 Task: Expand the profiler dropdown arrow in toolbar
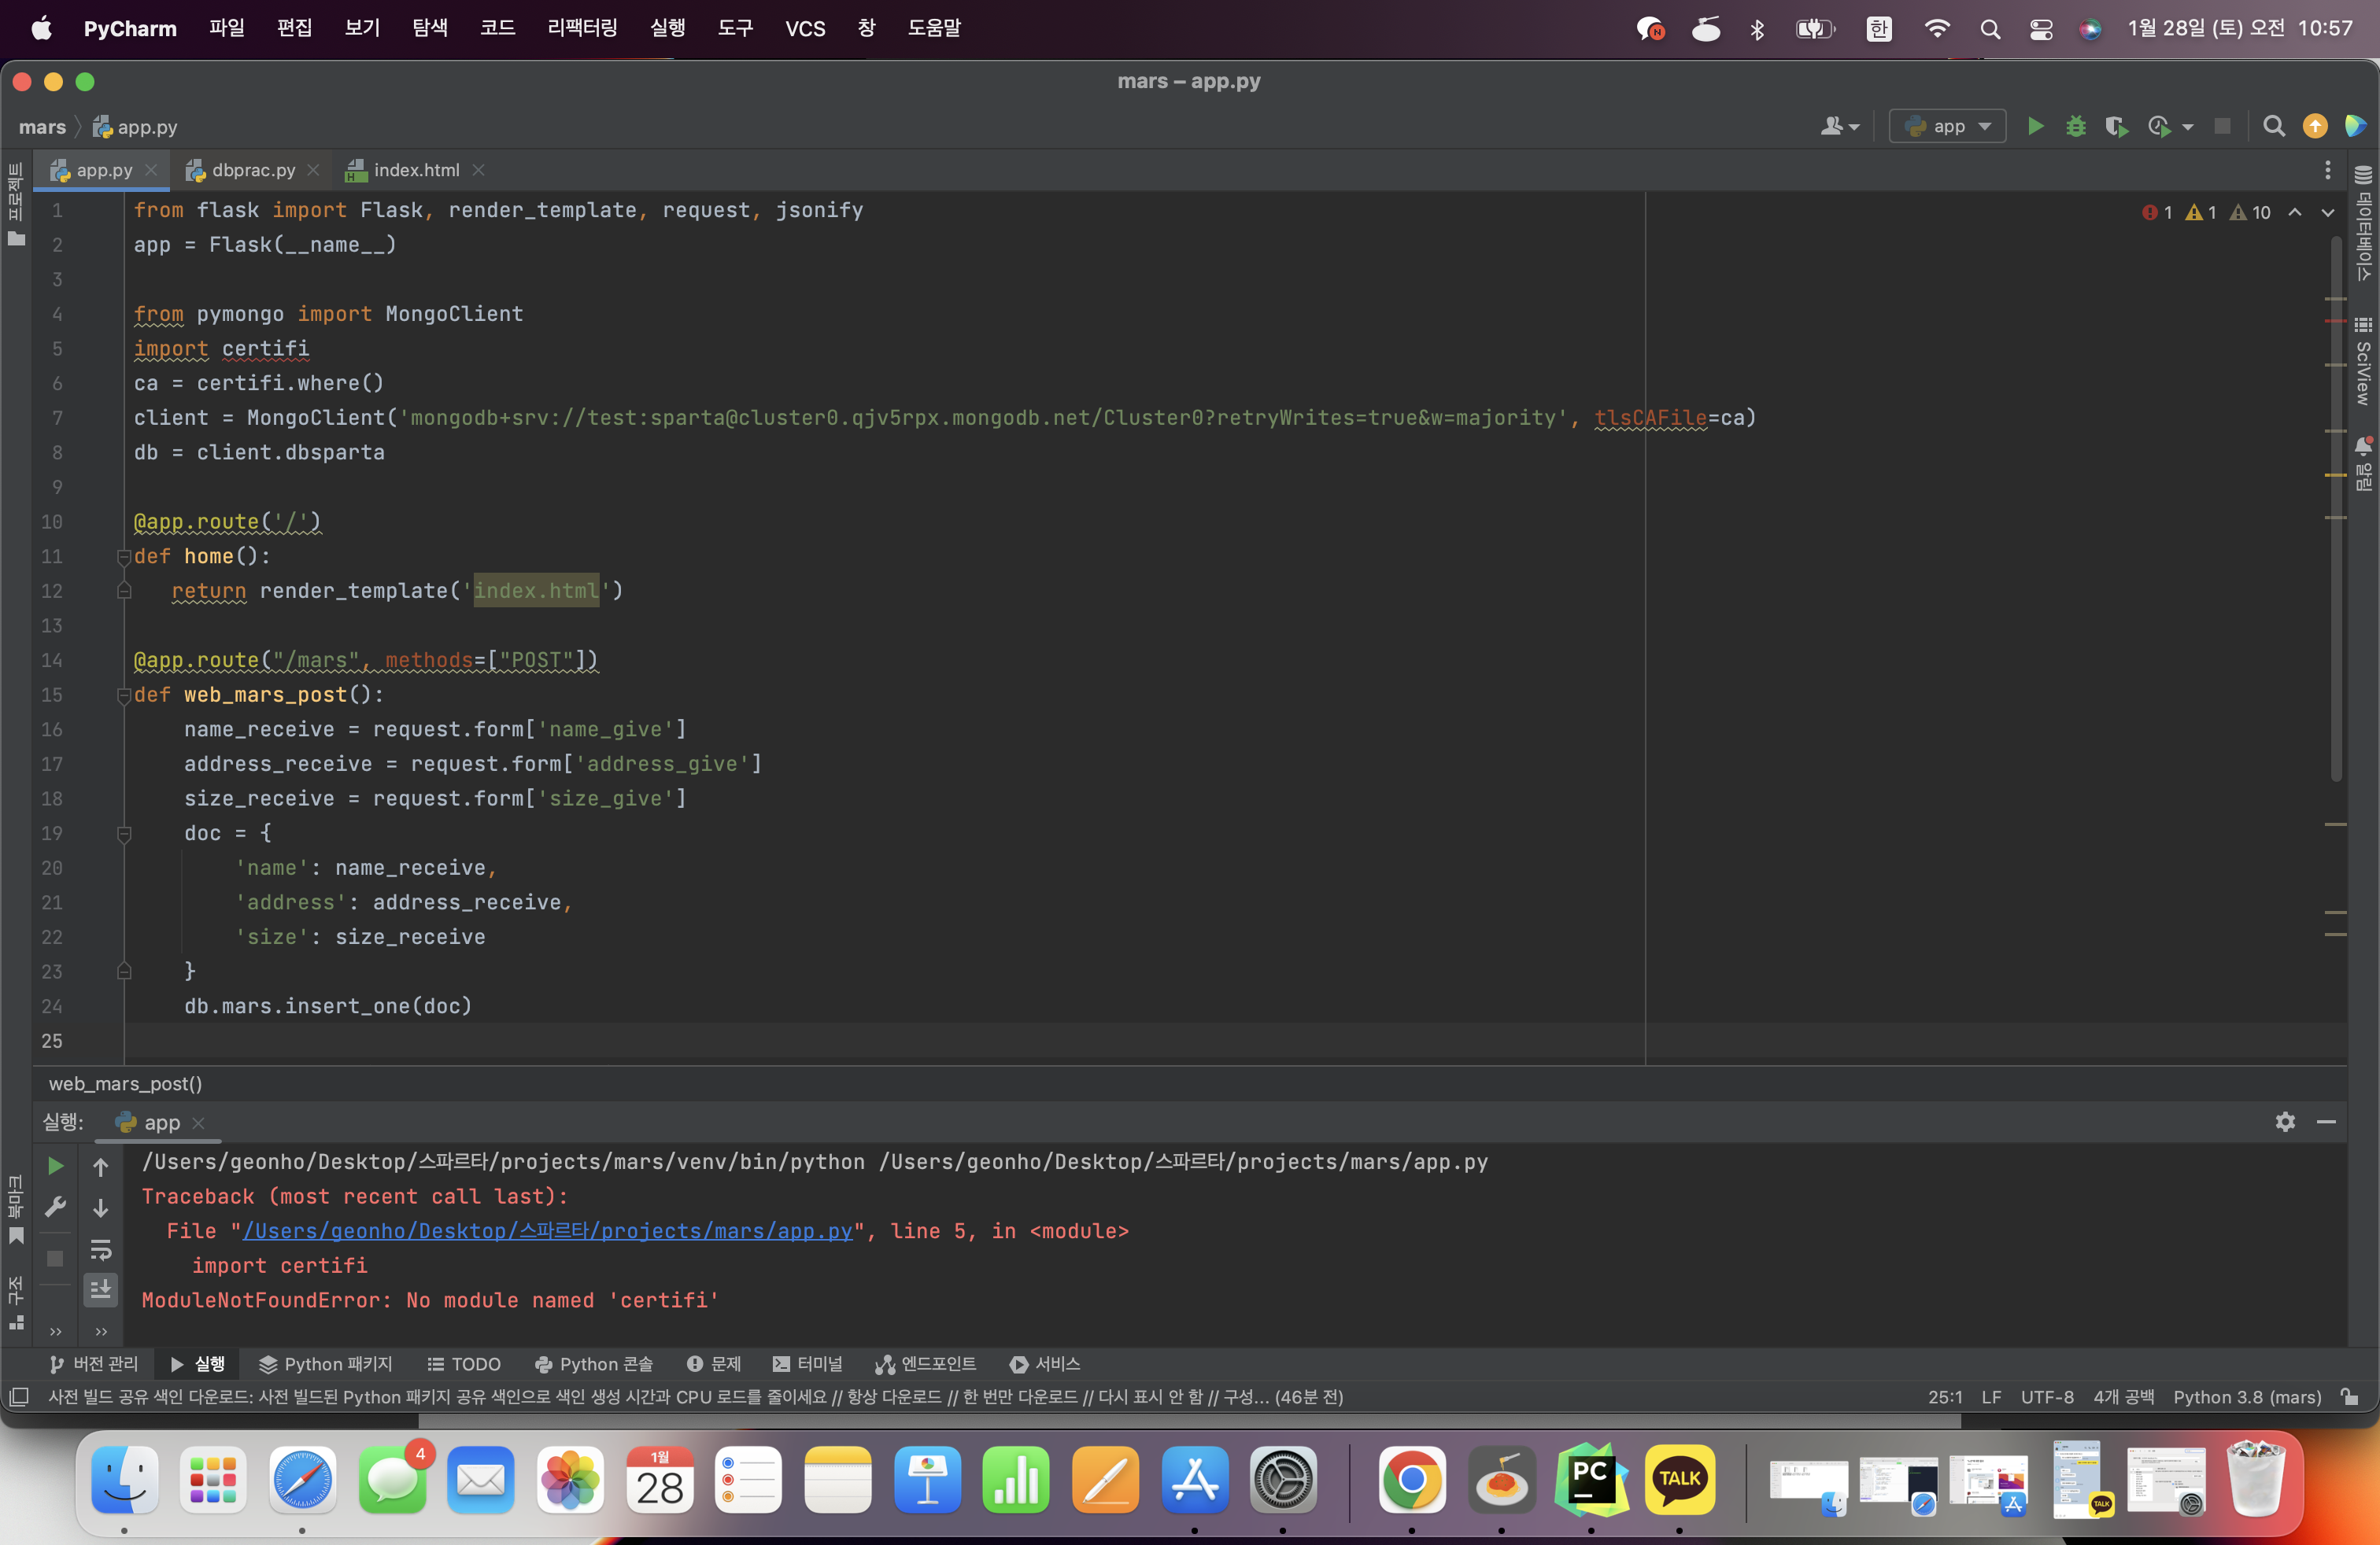click(x=2188, y=127)
